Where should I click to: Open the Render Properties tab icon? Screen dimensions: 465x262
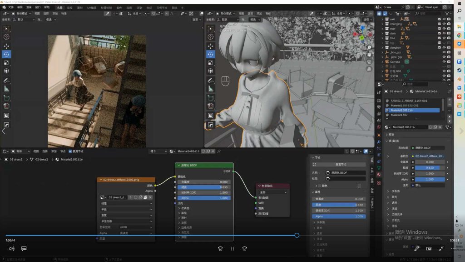click(379, 101)
